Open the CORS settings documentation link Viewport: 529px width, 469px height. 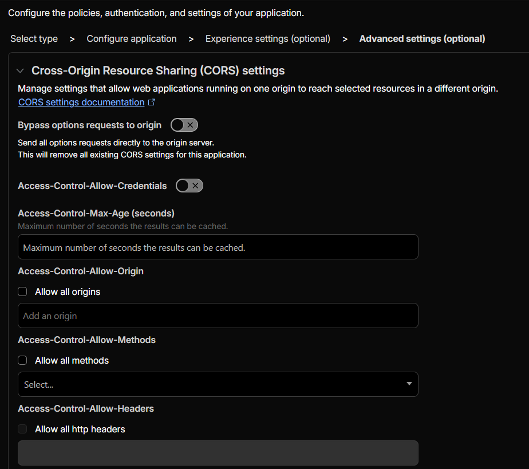click(x=81, y=103)
